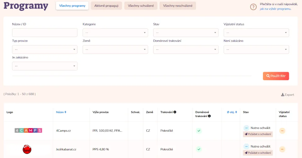The height and width of the screenshot is (158, 302).
Task: Sort the table by Název header
Action: coord(61,112)
